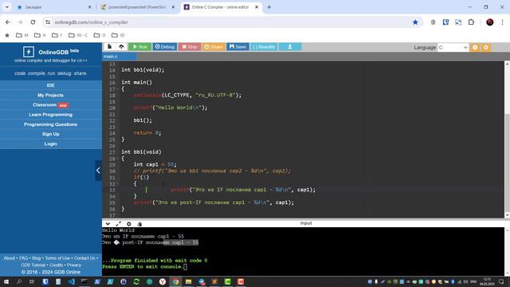Open the Privacy footer link
This screenshot has height=287, width=510.
coord(74,265)
